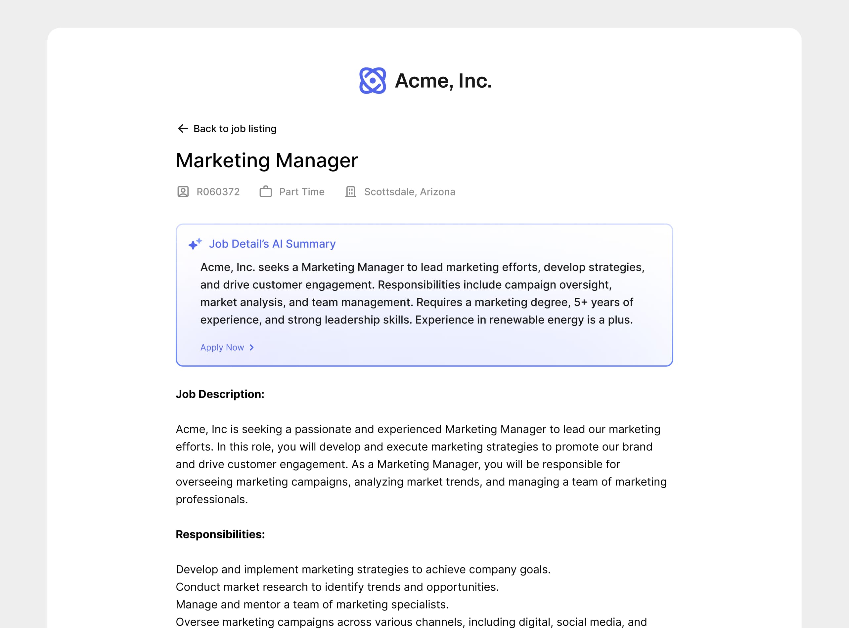
Task: Click the Scottsdale, Arizona location text
Action: [x=409, y=191]
